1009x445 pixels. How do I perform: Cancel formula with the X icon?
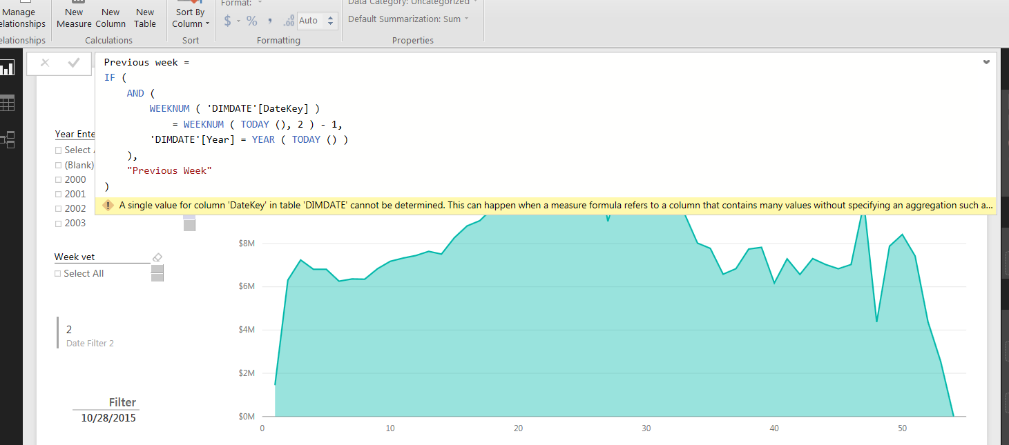45,63
